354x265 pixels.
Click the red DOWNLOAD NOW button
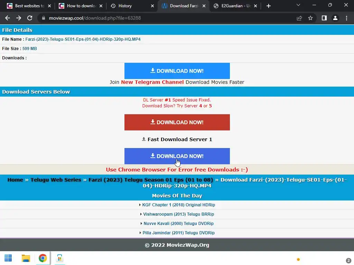(177, 122)
